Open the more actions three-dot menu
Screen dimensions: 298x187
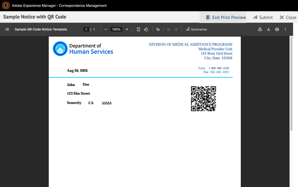[x=285, y=29]
